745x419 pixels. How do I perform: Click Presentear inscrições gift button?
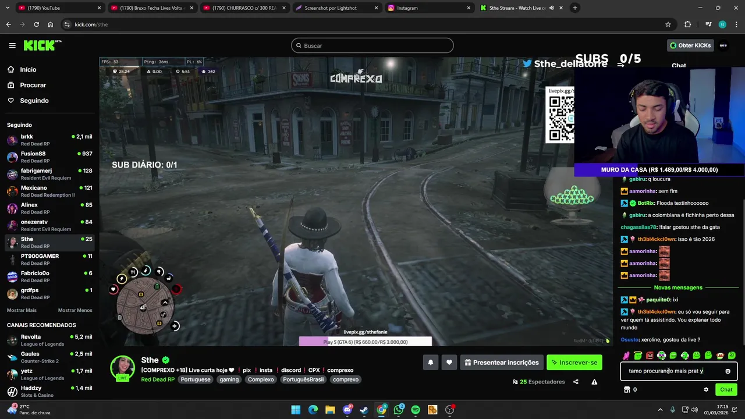[502, 363]
